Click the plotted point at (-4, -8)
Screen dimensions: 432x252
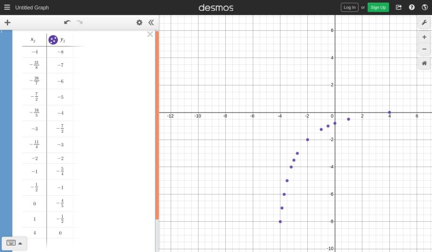click(280, 222)
